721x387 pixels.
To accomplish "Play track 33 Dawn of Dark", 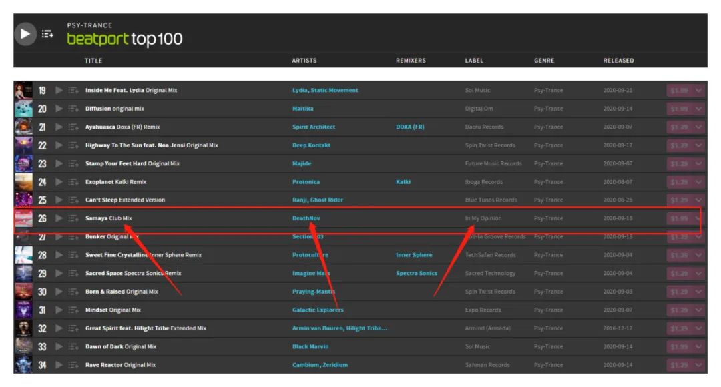I will pyautogui.click(x=59, y=347).
